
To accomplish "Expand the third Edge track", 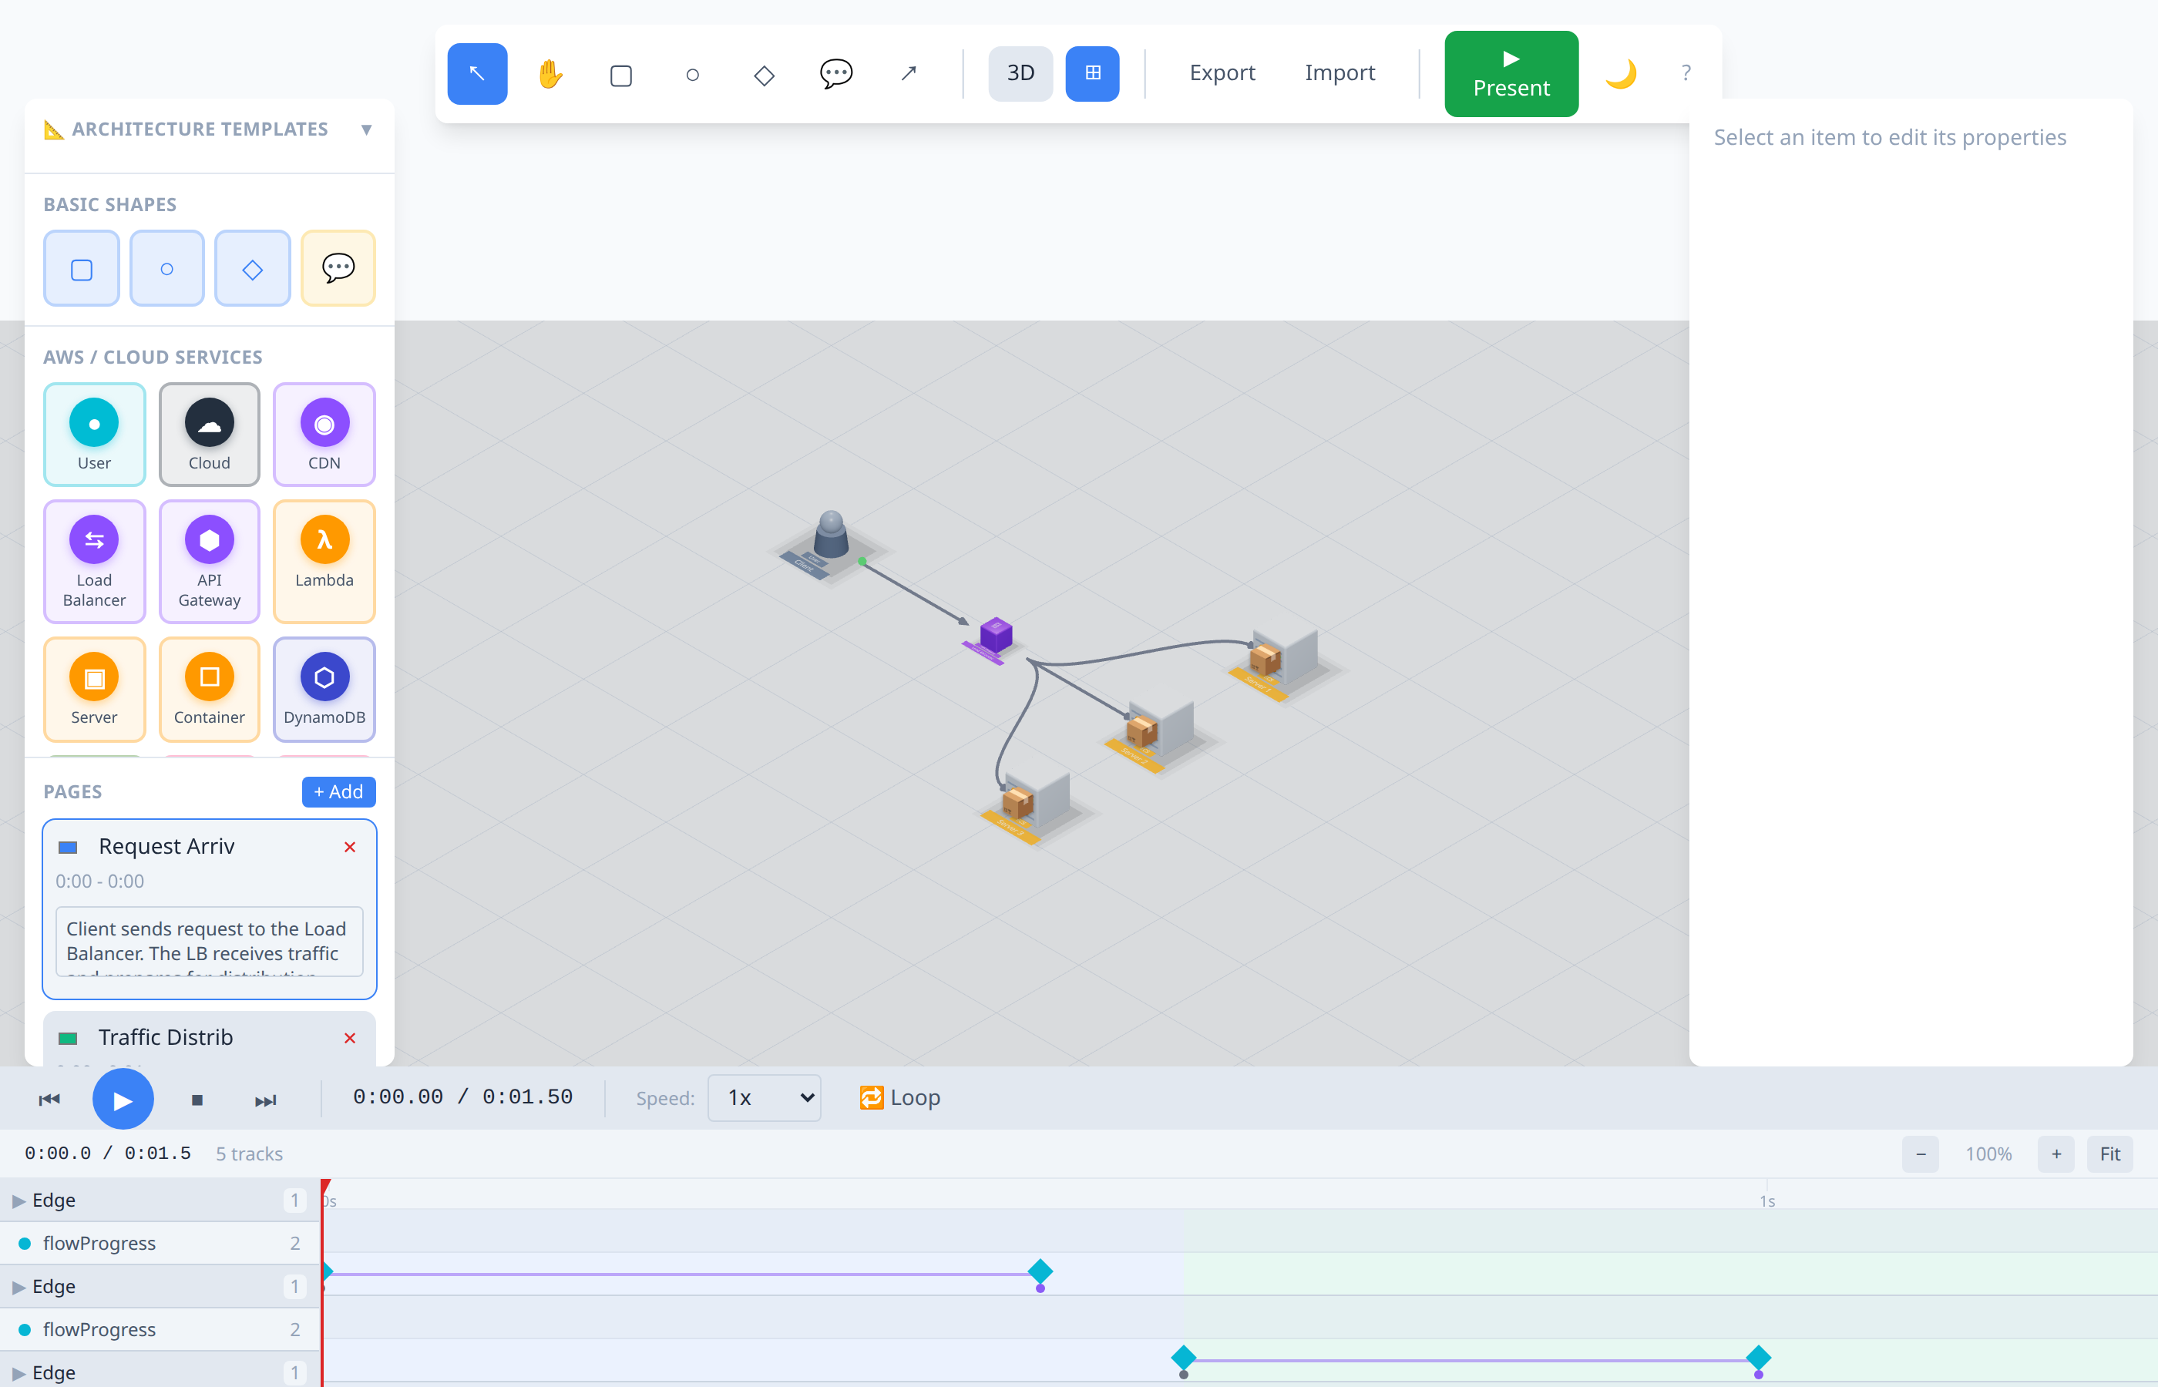I will [x=18, y=1373].
